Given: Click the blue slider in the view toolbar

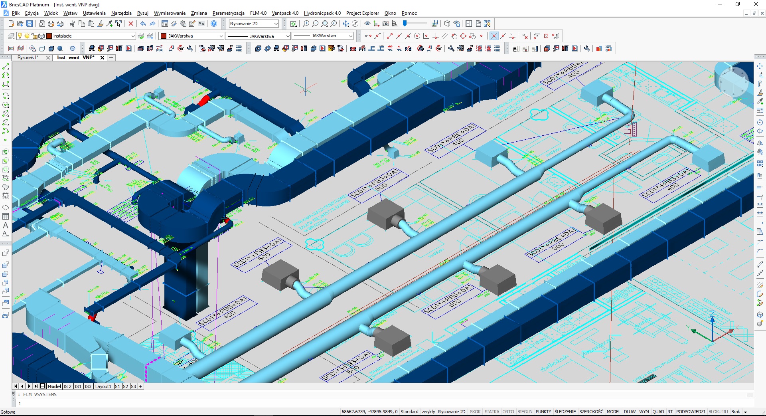Looking at the screenshot, I should [405, 24].
